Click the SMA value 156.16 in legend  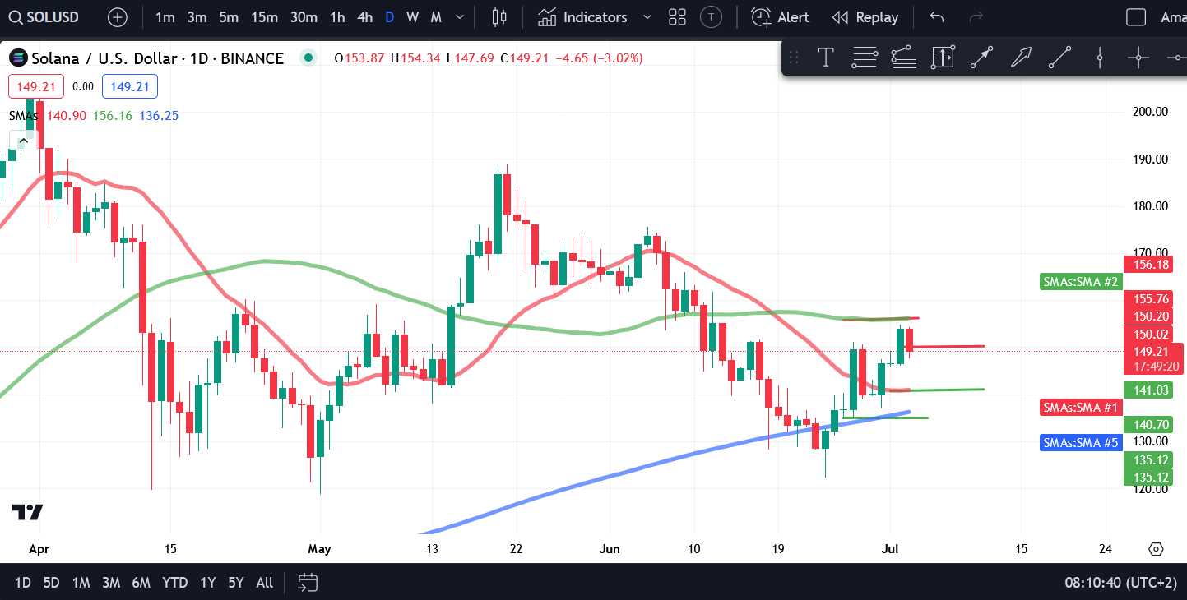[x=113, y=116]
